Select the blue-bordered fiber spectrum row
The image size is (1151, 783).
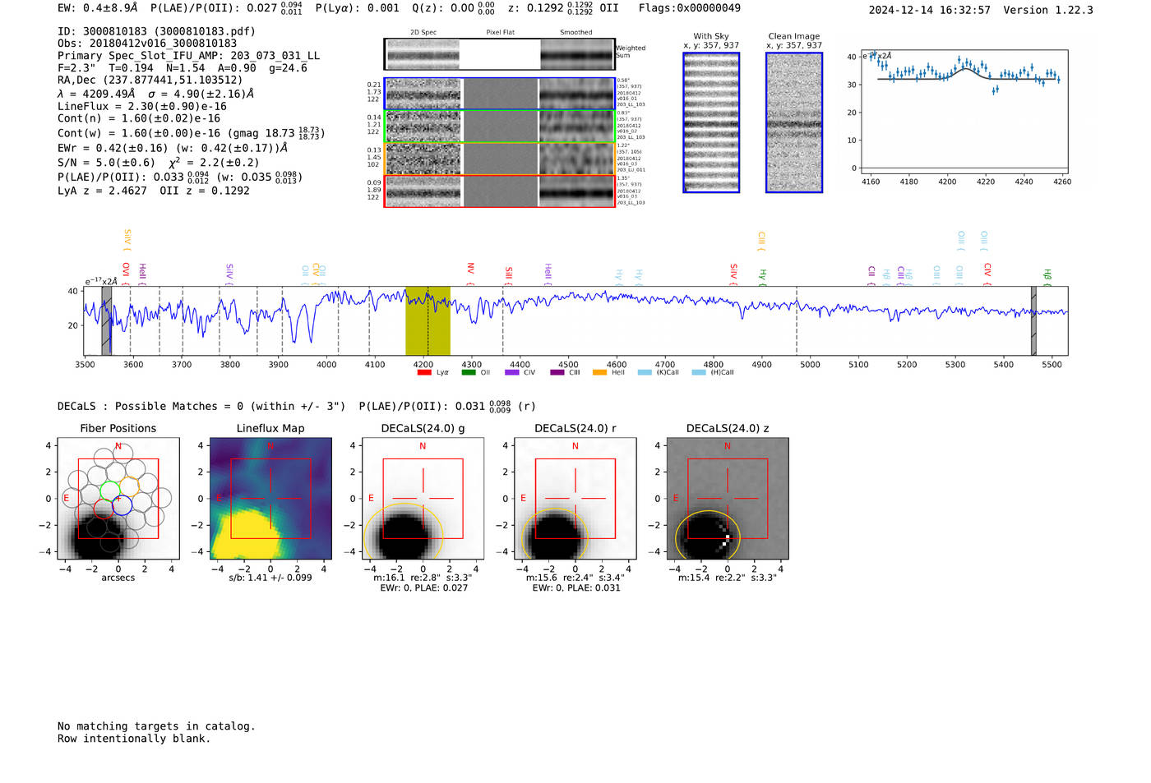[500, 94]
